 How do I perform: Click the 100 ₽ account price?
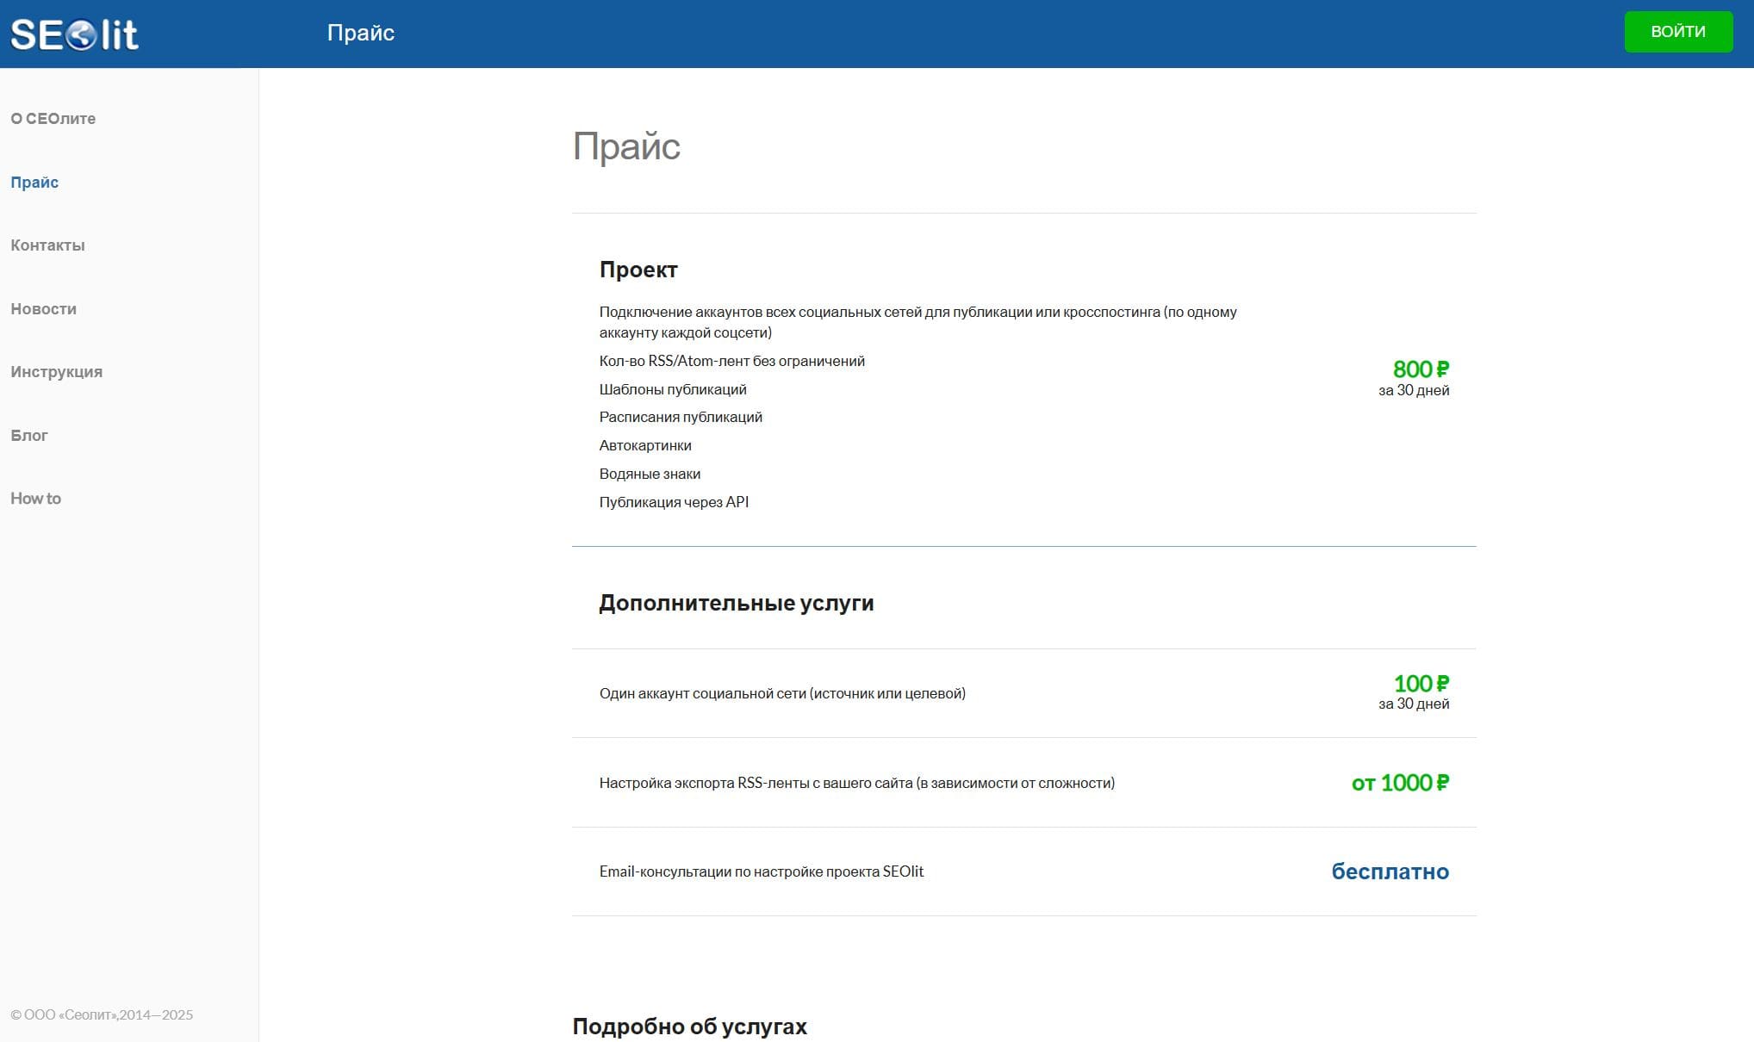click(x=1421, y=684)
